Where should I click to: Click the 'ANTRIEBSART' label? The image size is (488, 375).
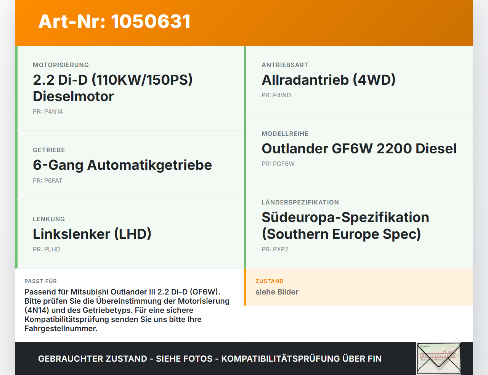(x=285, y=65)
